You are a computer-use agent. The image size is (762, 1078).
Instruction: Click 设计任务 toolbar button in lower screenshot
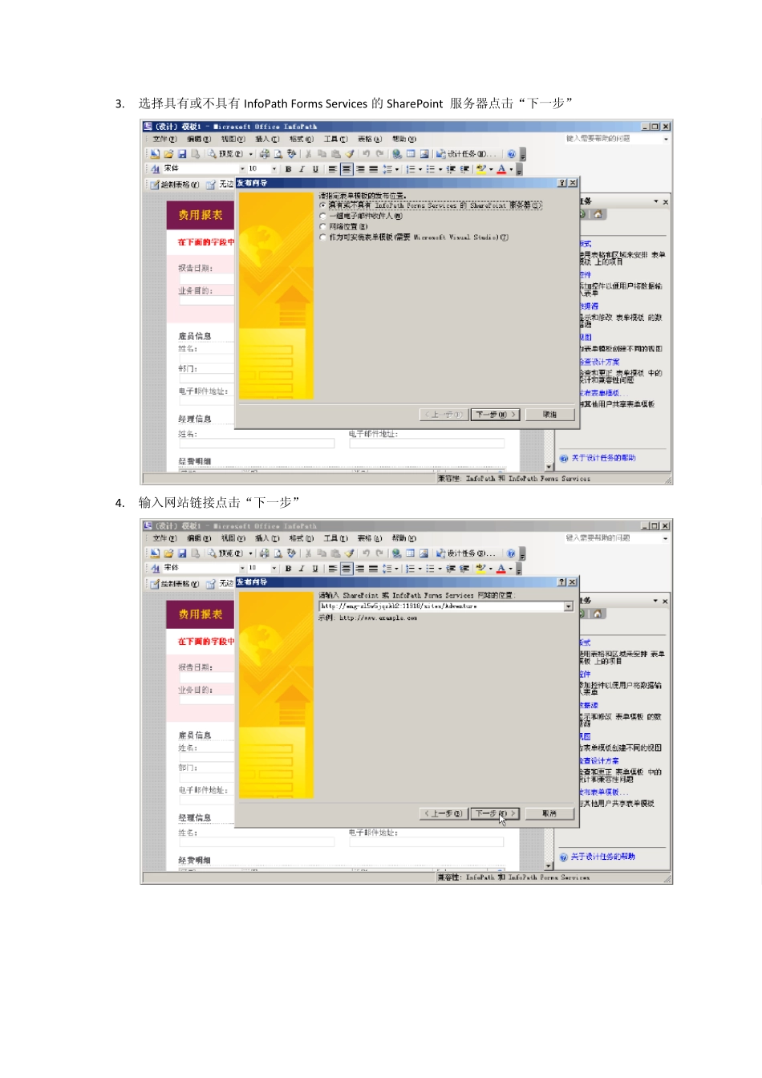(467, 553)
